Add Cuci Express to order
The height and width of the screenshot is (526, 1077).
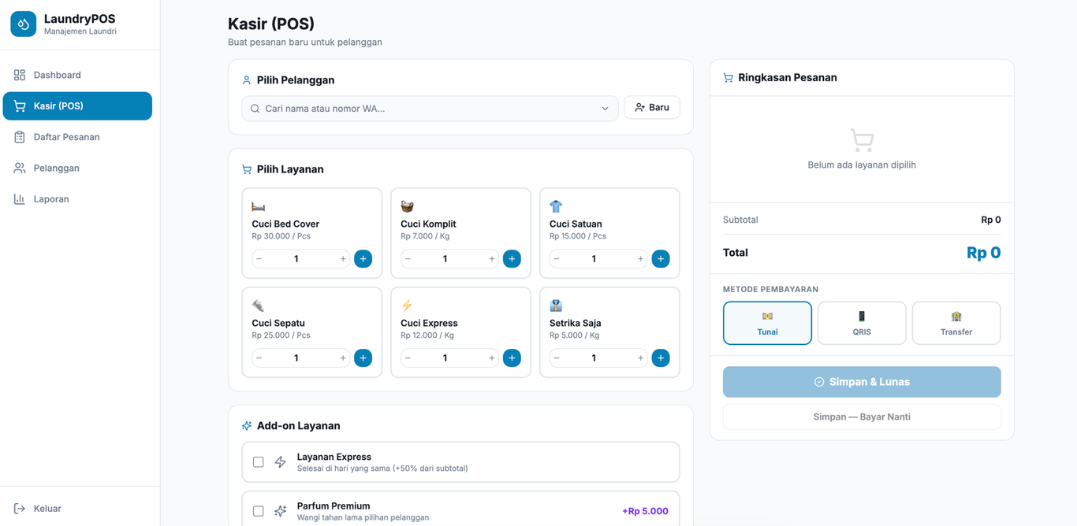512,358
